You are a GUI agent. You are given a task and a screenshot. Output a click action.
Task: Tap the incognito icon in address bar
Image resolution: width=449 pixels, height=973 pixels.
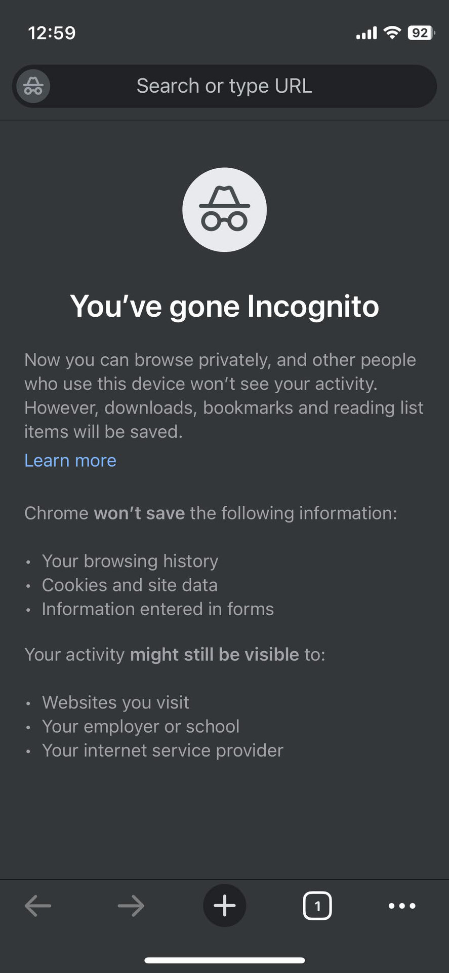[33, 86]
